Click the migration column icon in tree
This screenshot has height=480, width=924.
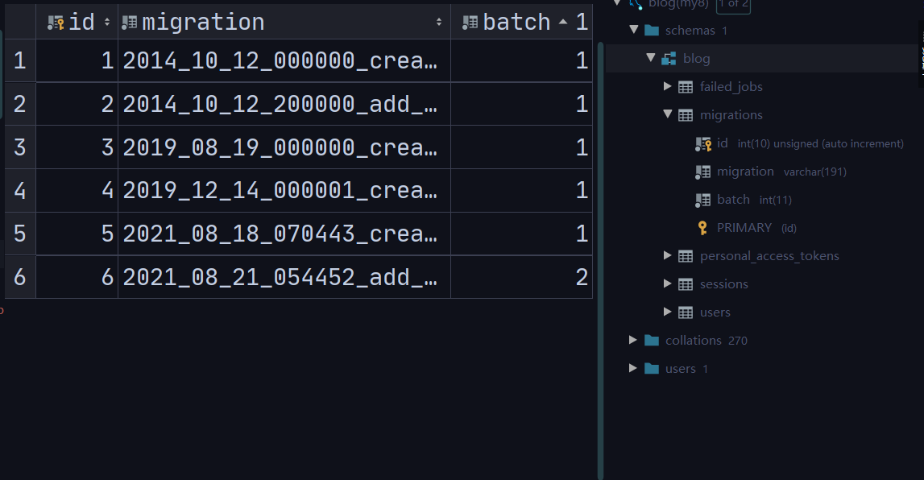coord(702,172)
